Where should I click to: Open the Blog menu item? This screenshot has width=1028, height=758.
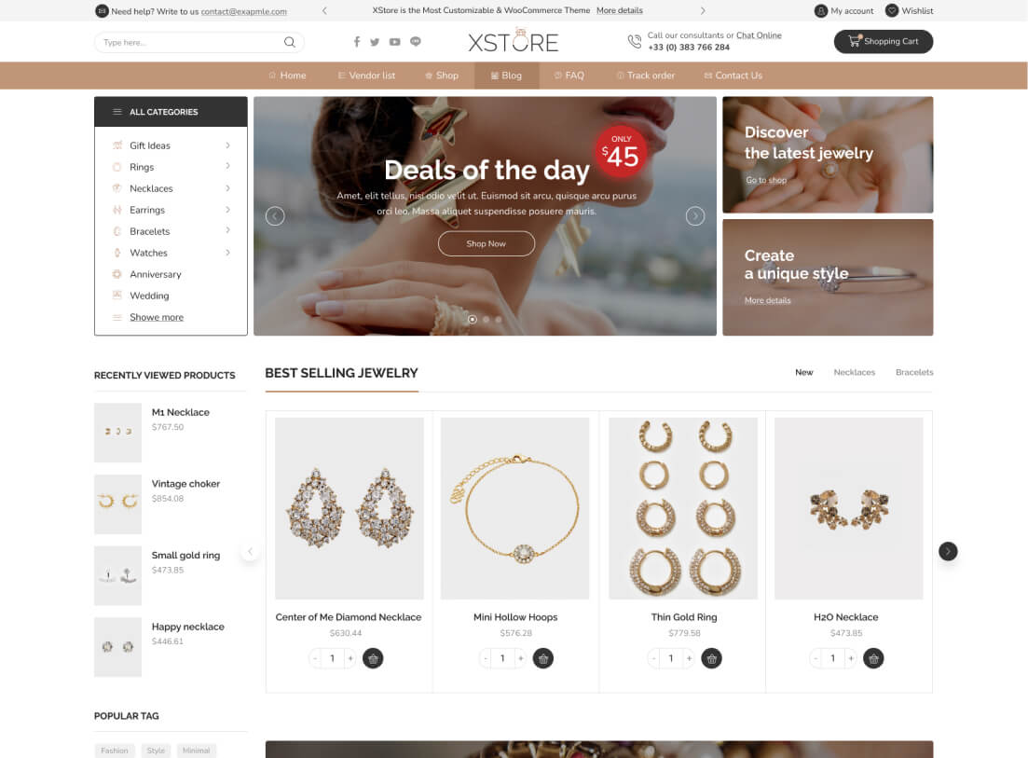[507, 76]
